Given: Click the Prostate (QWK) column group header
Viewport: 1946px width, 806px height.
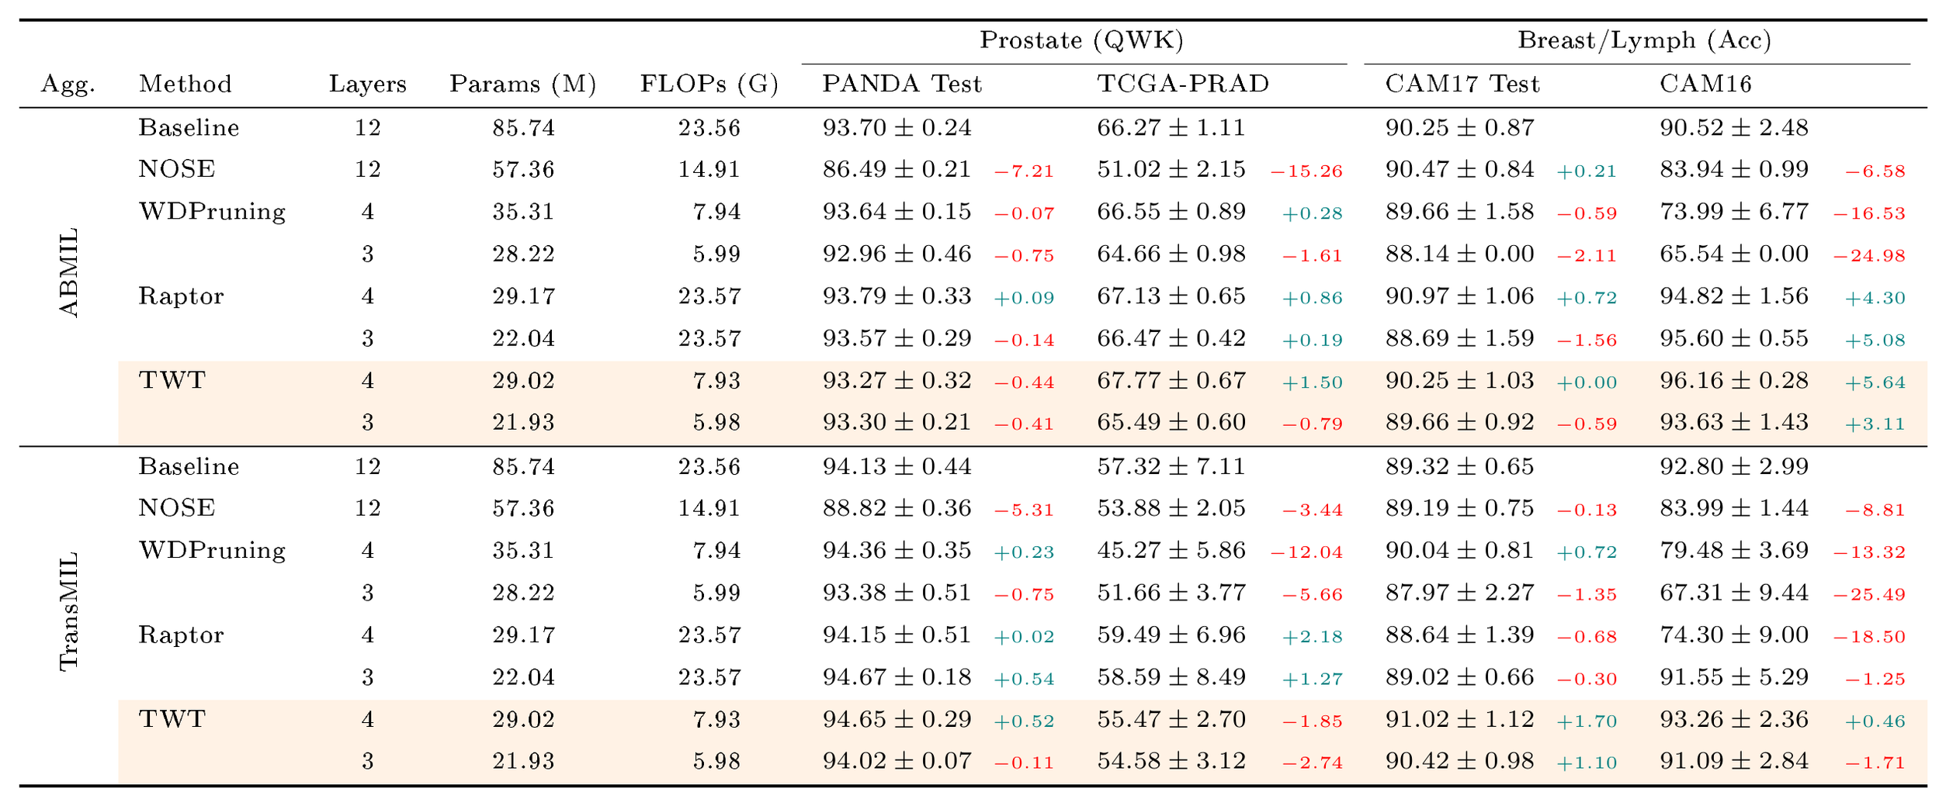Looking at the screenshot, I should click(x=1081, y=40).
